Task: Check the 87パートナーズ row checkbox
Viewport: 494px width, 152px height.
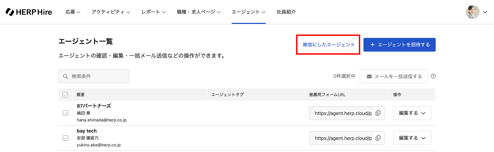Action: tap(65, 113)
